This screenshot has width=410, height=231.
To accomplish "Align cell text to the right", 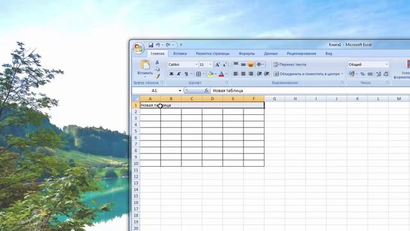I will [x=250, y=74].
